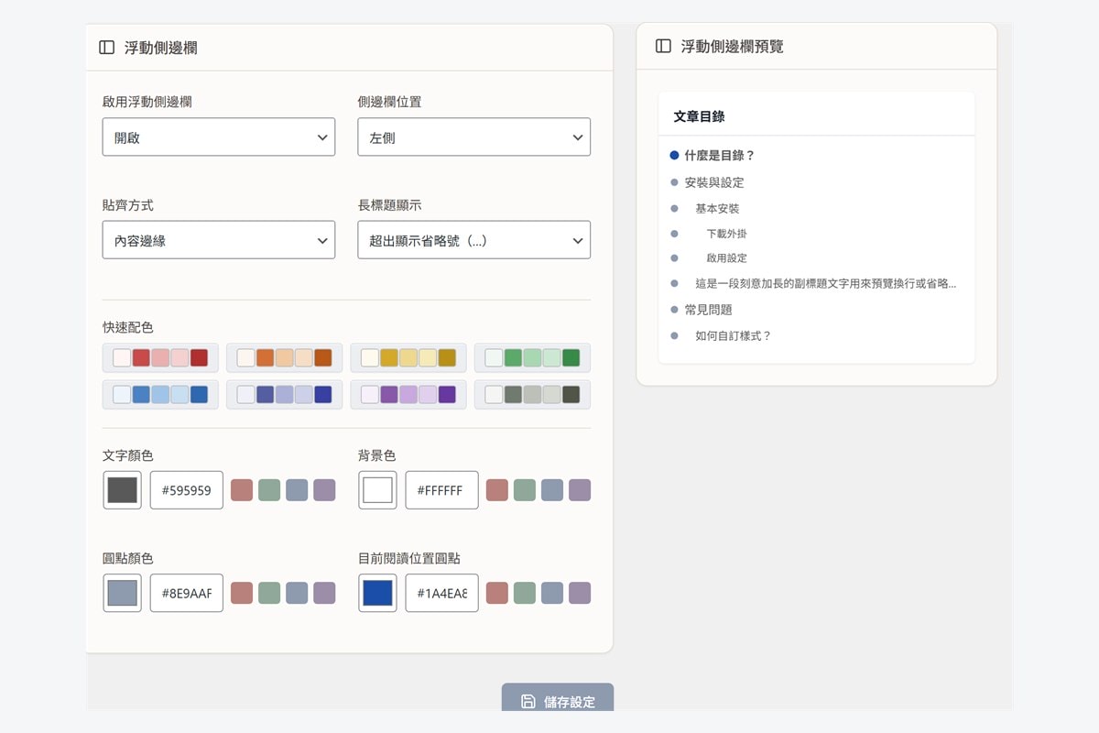This screenshot has width=1099, height=733.
Task: Pick the dusty red preset for 圓點顏色
Action: coord(242,593)
